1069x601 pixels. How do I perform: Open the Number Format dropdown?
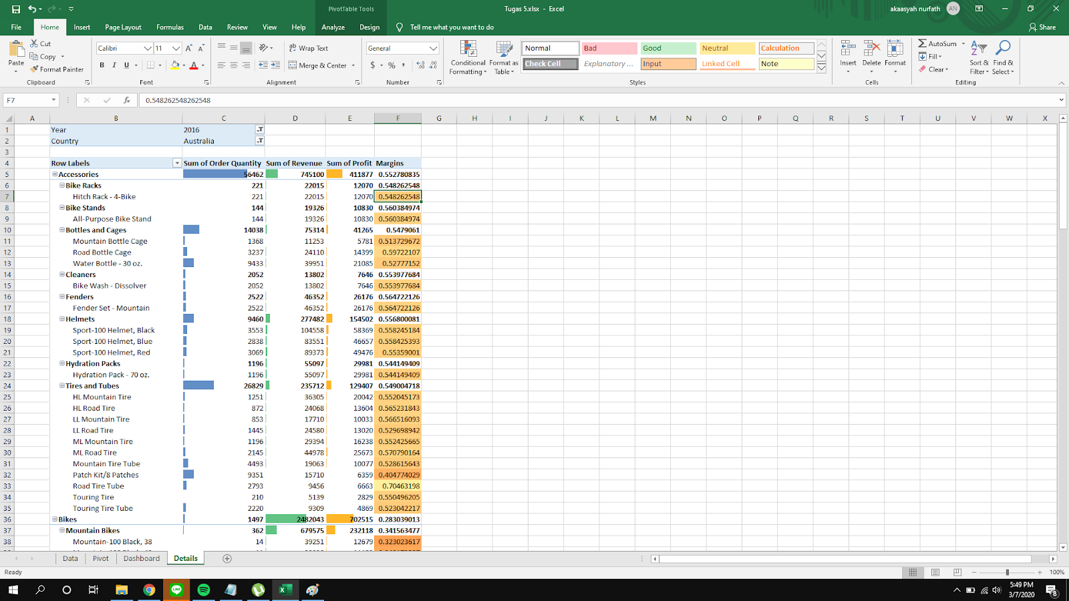433,48
